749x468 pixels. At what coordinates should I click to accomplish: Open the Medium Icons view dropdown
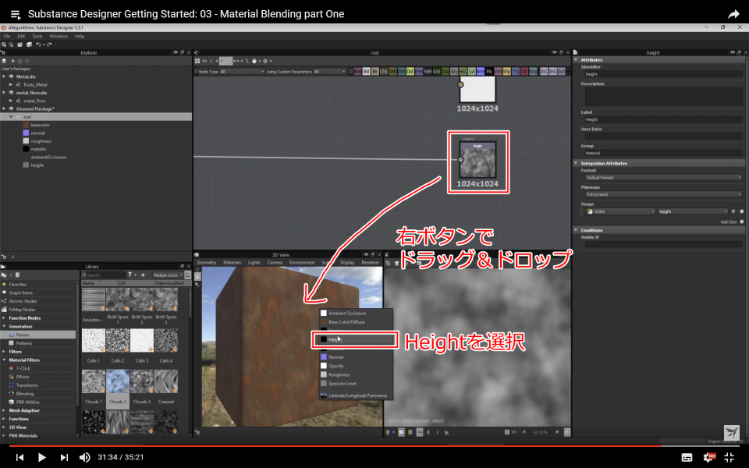point(168,275)
